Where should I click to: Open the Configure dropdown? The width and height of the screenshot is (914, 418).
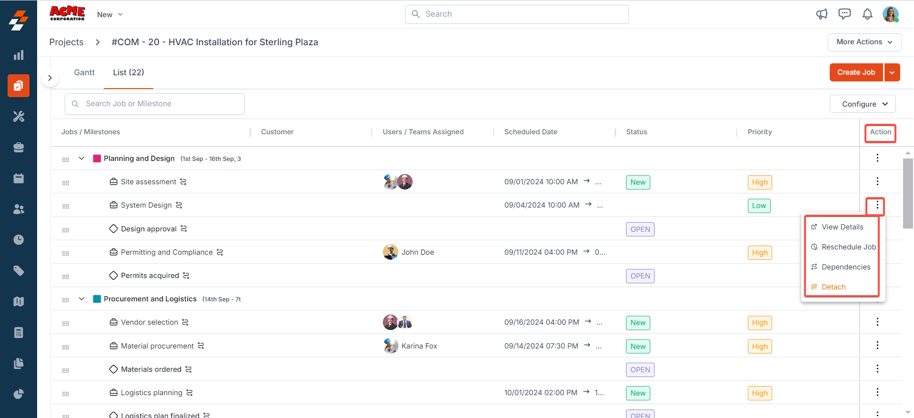click(862, 104)
